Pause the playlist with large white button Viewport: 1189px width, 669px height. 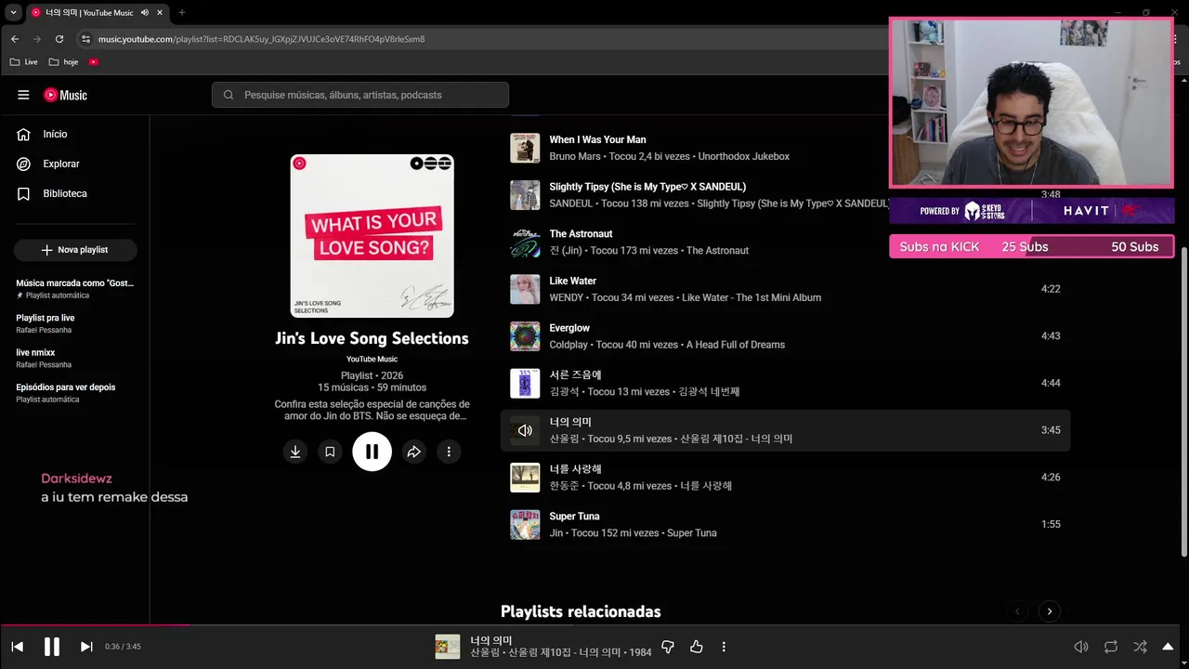pos(372,452)
